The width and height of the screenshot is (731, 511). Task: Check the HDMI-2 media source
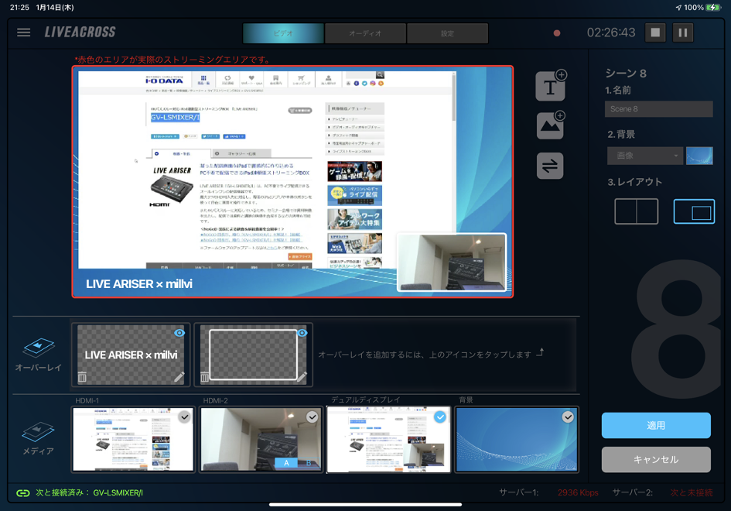coord(312,417)
